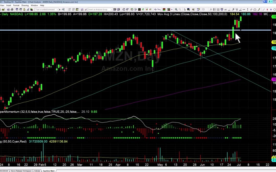276x172 pixels.
Task: Switch chart to OHLC bar style
Action: (x=143, y=9)
